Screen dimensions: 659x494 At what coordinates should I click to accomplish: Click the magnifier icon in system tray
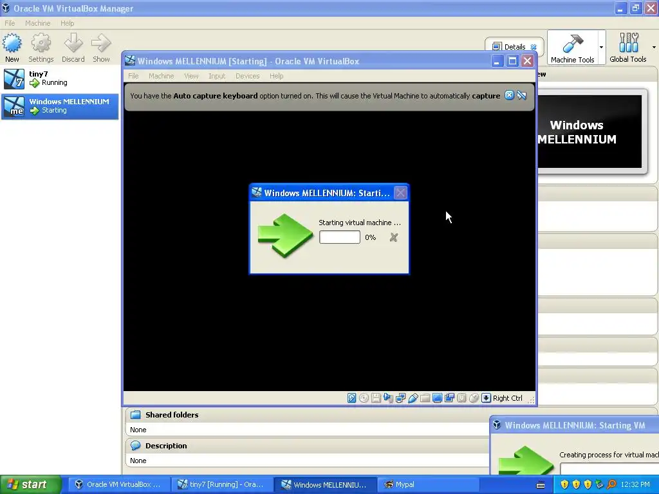click(611, 484)
